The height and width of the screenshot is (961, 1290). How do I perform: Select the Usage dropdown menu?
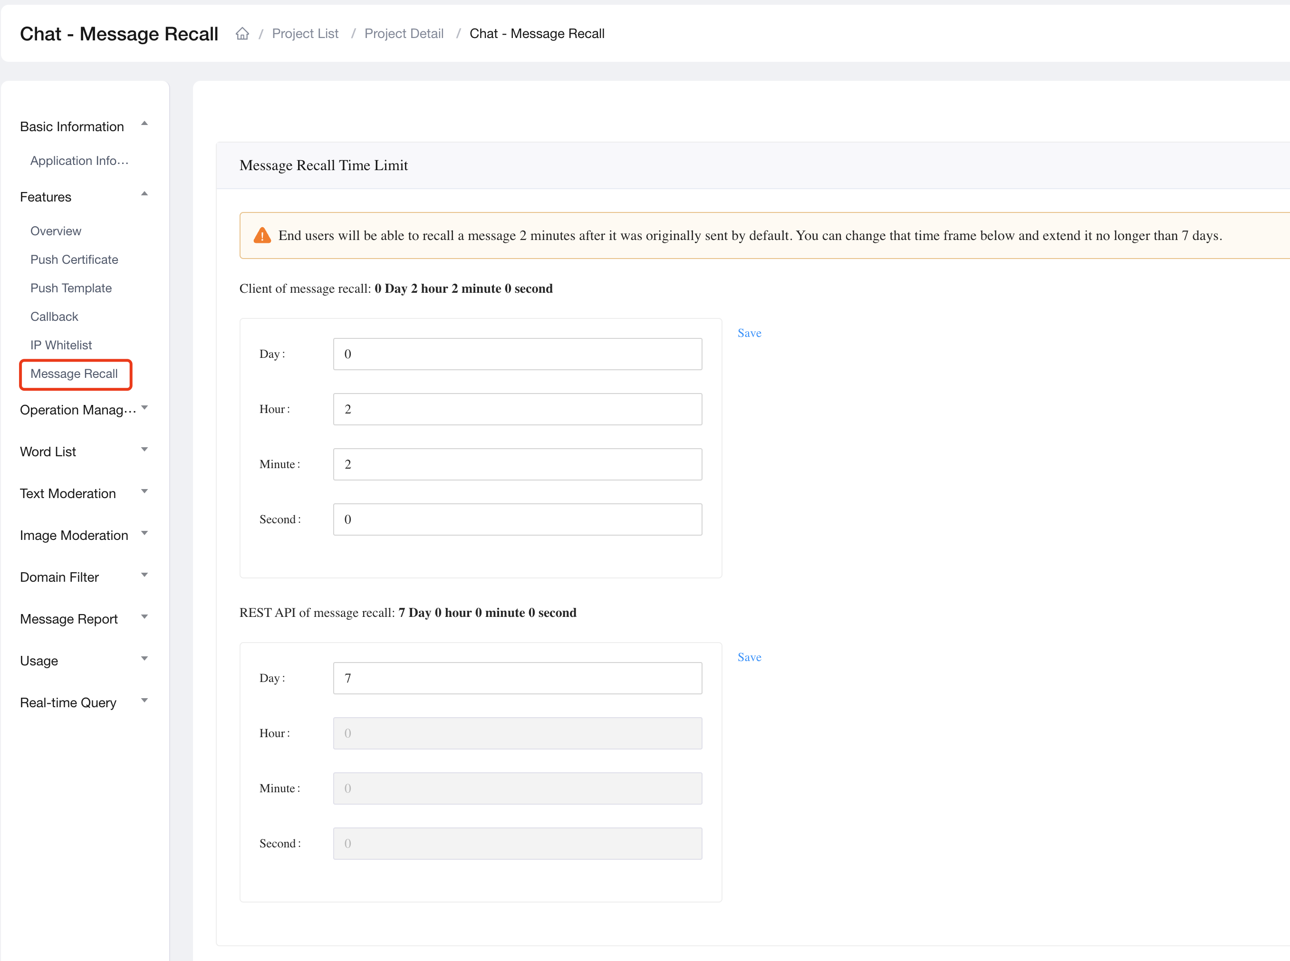(x=83, y=660)
